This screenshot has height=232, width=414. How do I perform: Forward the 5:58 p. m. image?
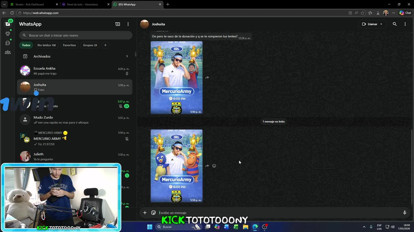tap(207, 166)
